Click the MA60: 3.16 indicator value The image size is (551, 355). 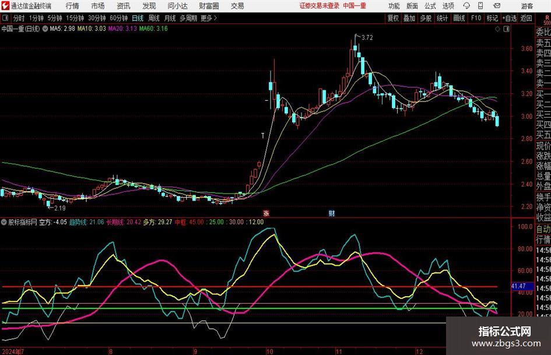tap(153, 29)
